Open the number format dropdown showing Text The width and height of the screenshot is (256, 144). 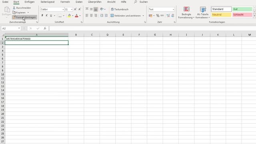(x=173, y=10)
